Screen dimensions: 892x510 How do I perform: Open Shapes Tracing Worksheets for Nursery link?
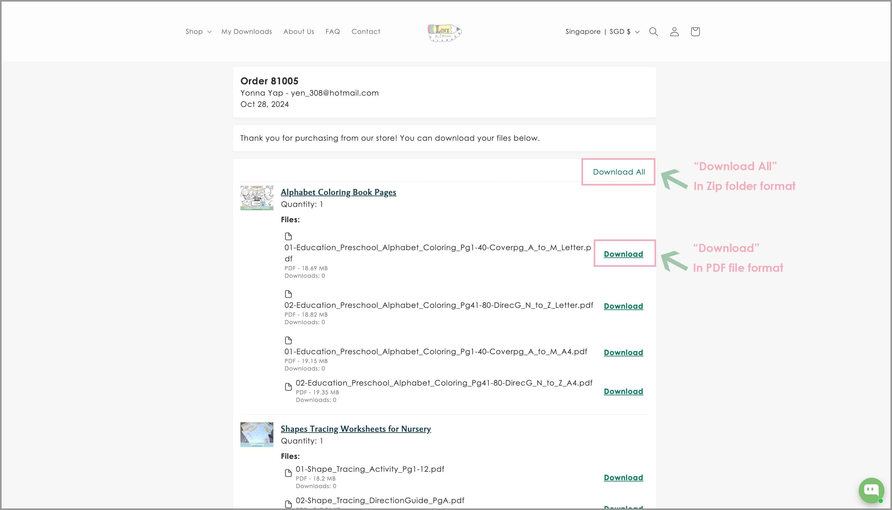pos(356,429)
